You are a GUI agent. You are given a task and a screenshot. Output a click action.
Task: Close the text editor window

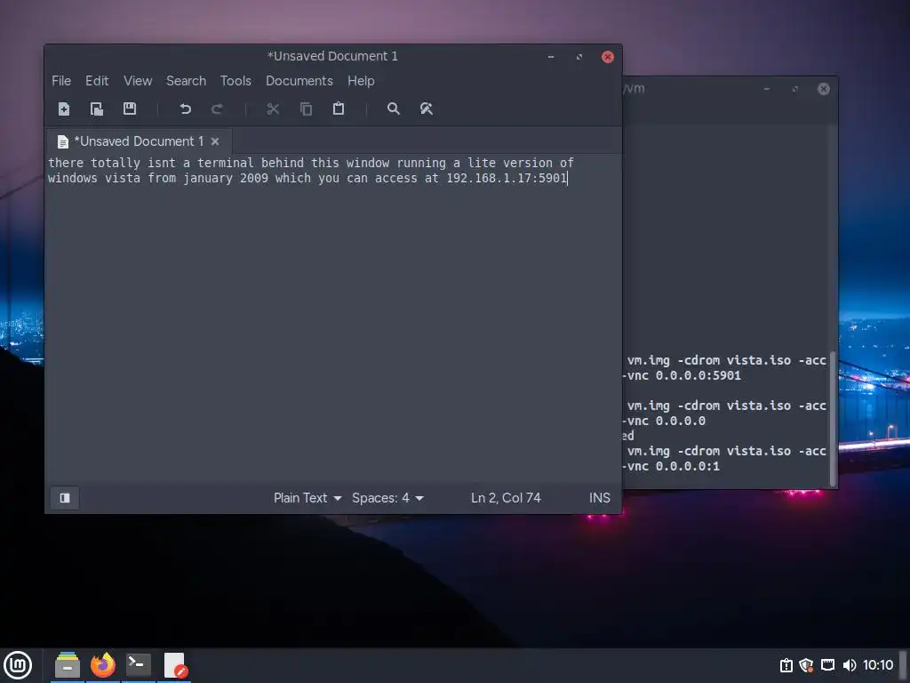coord(608,57)
